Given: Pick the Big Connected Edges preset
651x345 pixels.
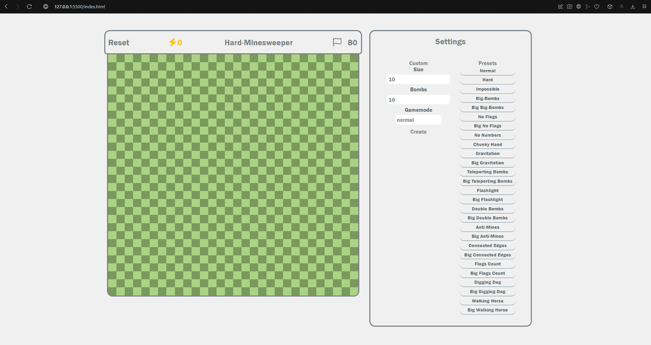Looking at the screenshot, I should pos(488,255).
